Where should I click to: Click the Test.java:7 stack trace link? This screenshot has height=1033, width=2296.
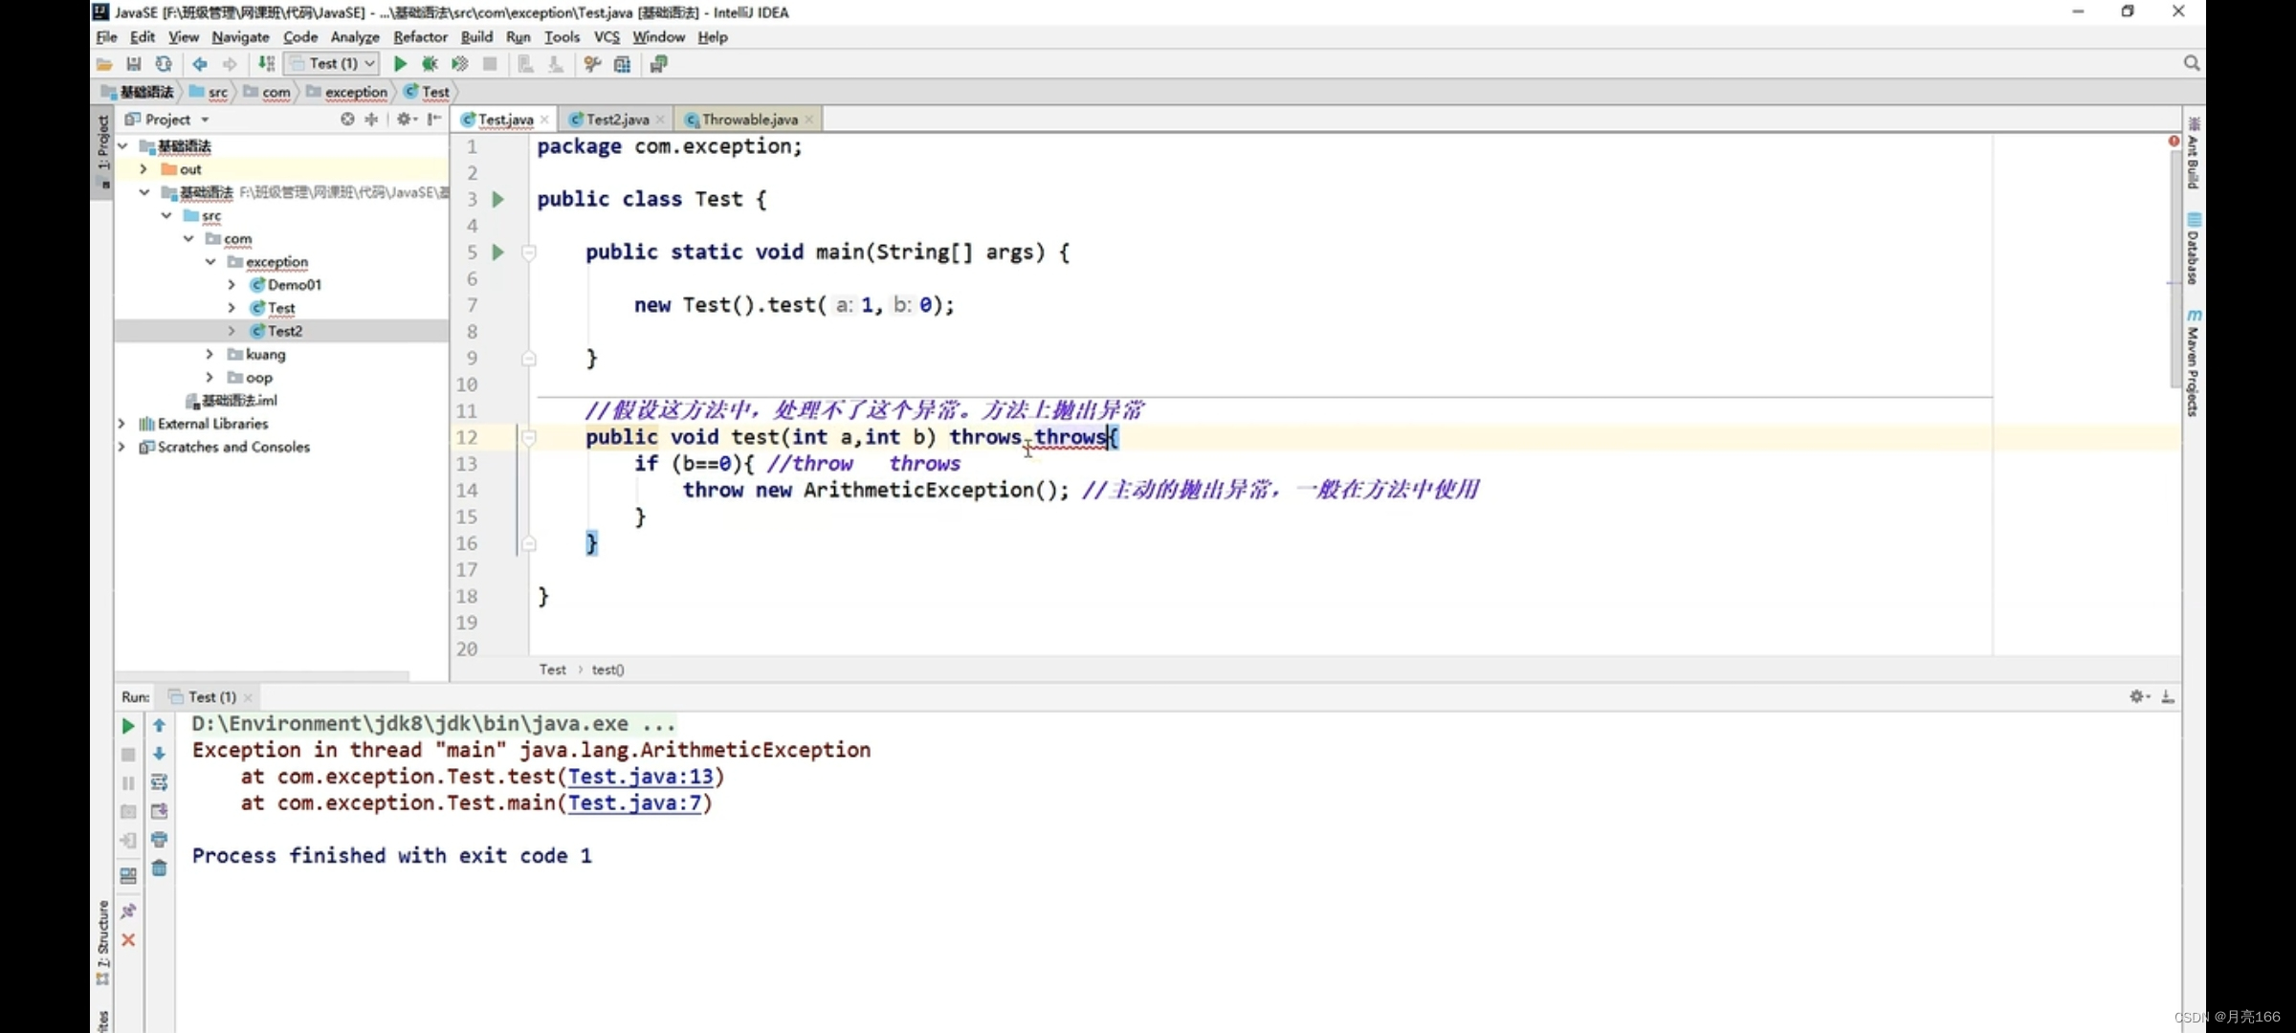tap(634, 803)
